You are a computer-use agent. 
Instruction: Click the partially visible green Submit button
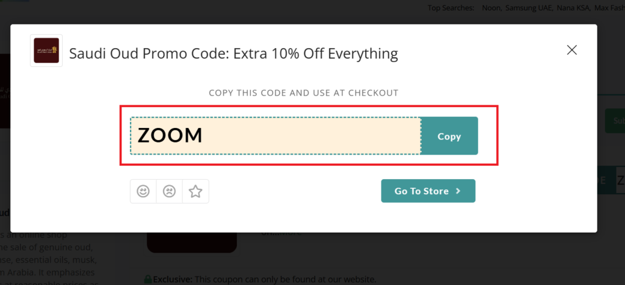[615, 121]
